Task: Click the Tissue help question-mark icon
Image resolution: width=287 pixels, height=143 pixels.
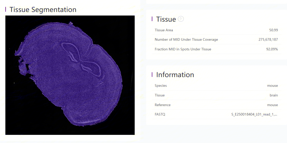Action: coord(181,19)
